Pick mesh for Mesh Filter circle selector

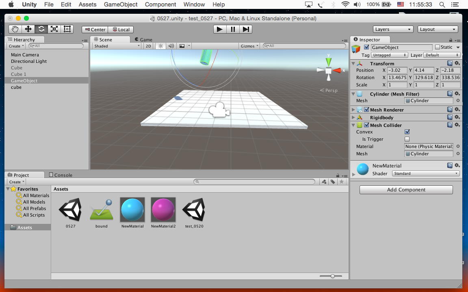(458, 101)
